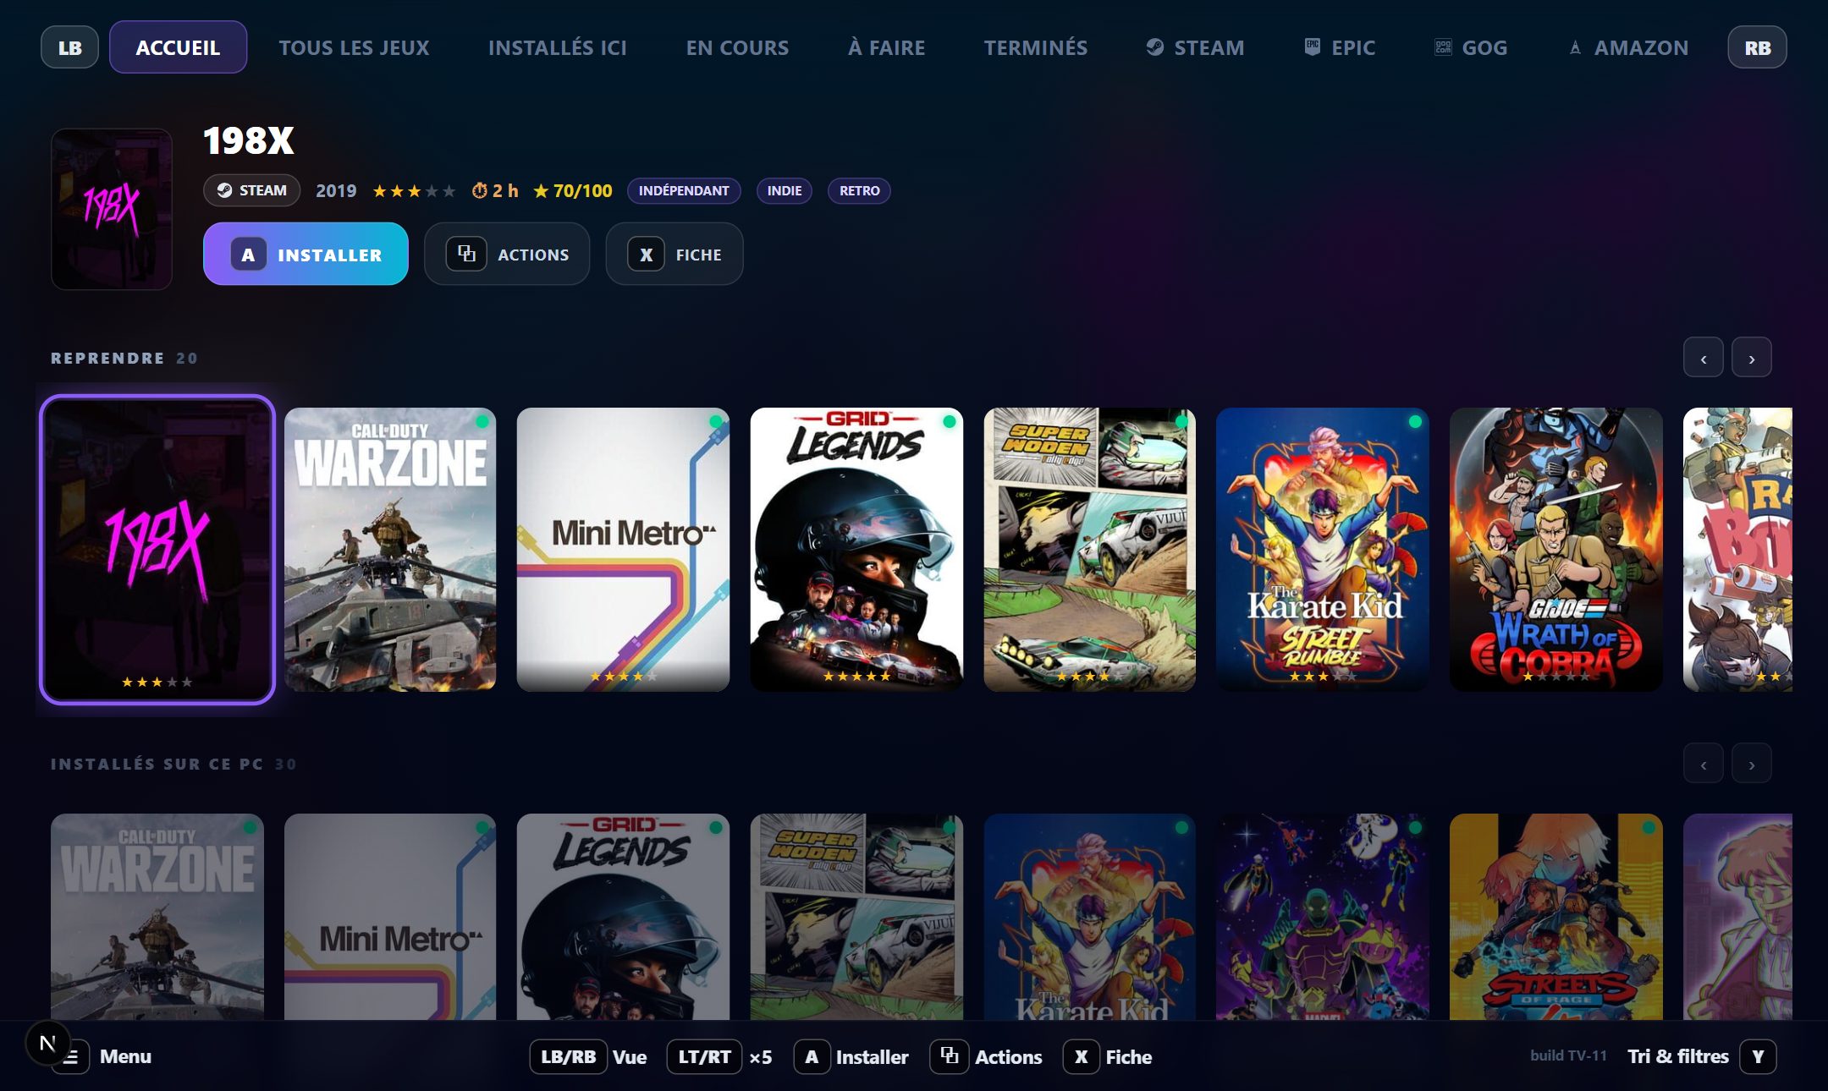Filter by Epic store tab

1340,47
